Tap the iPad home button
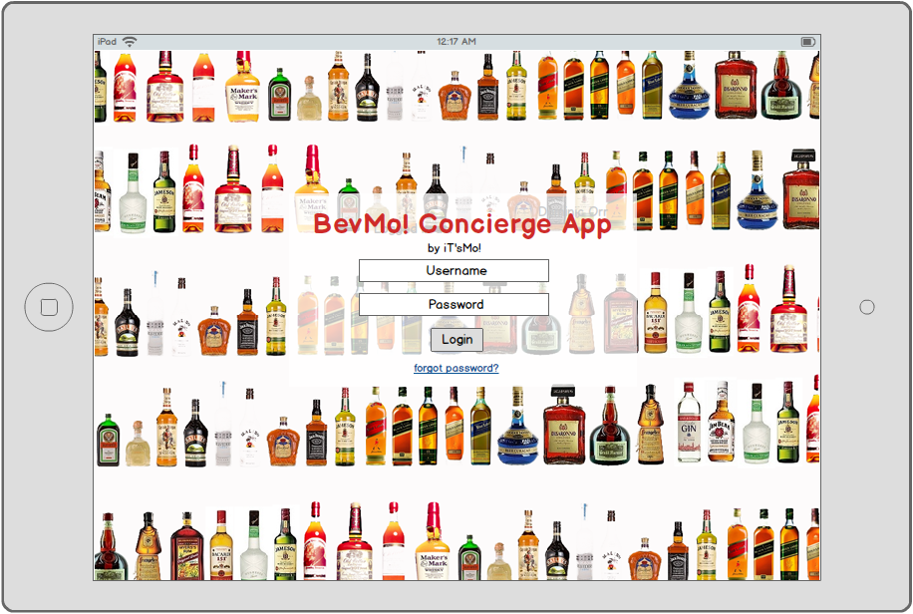Screen dimensions: 913x614 coord(49,307)
